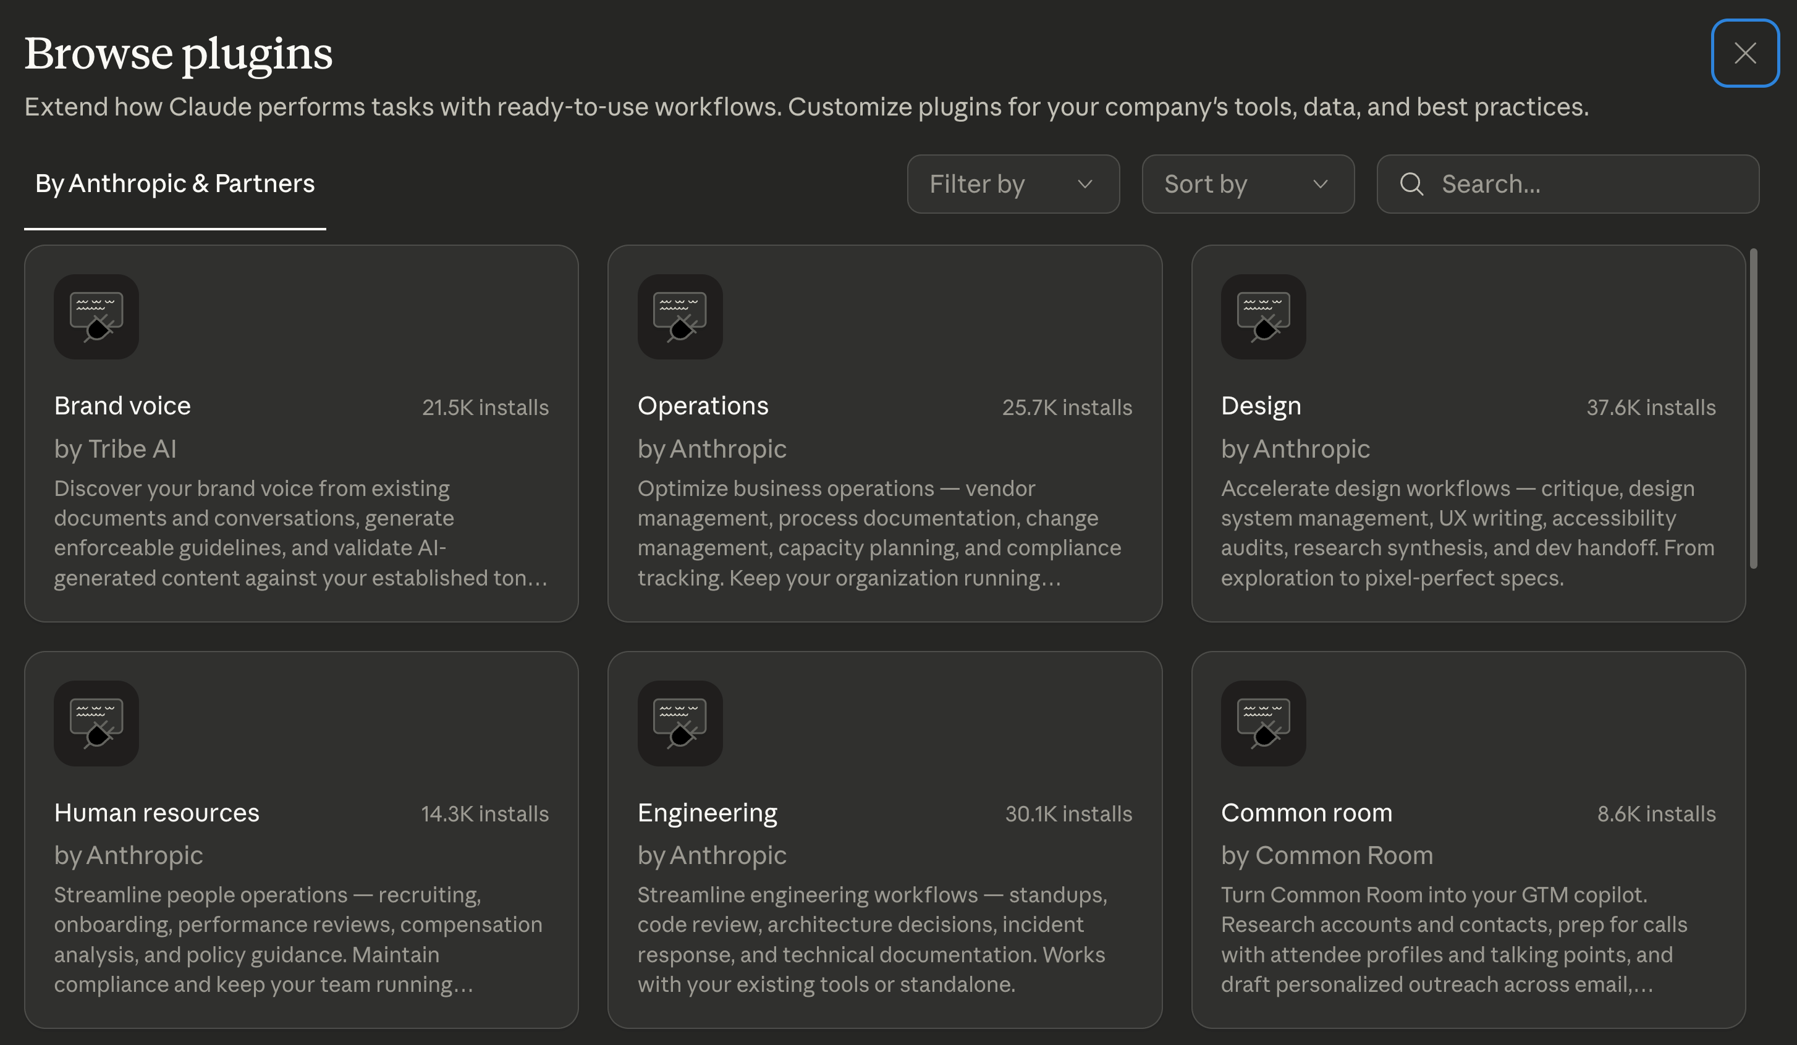Click the Engineering plugin icon
This screenshot has width=1797, height=1045.
click(680, 723)
